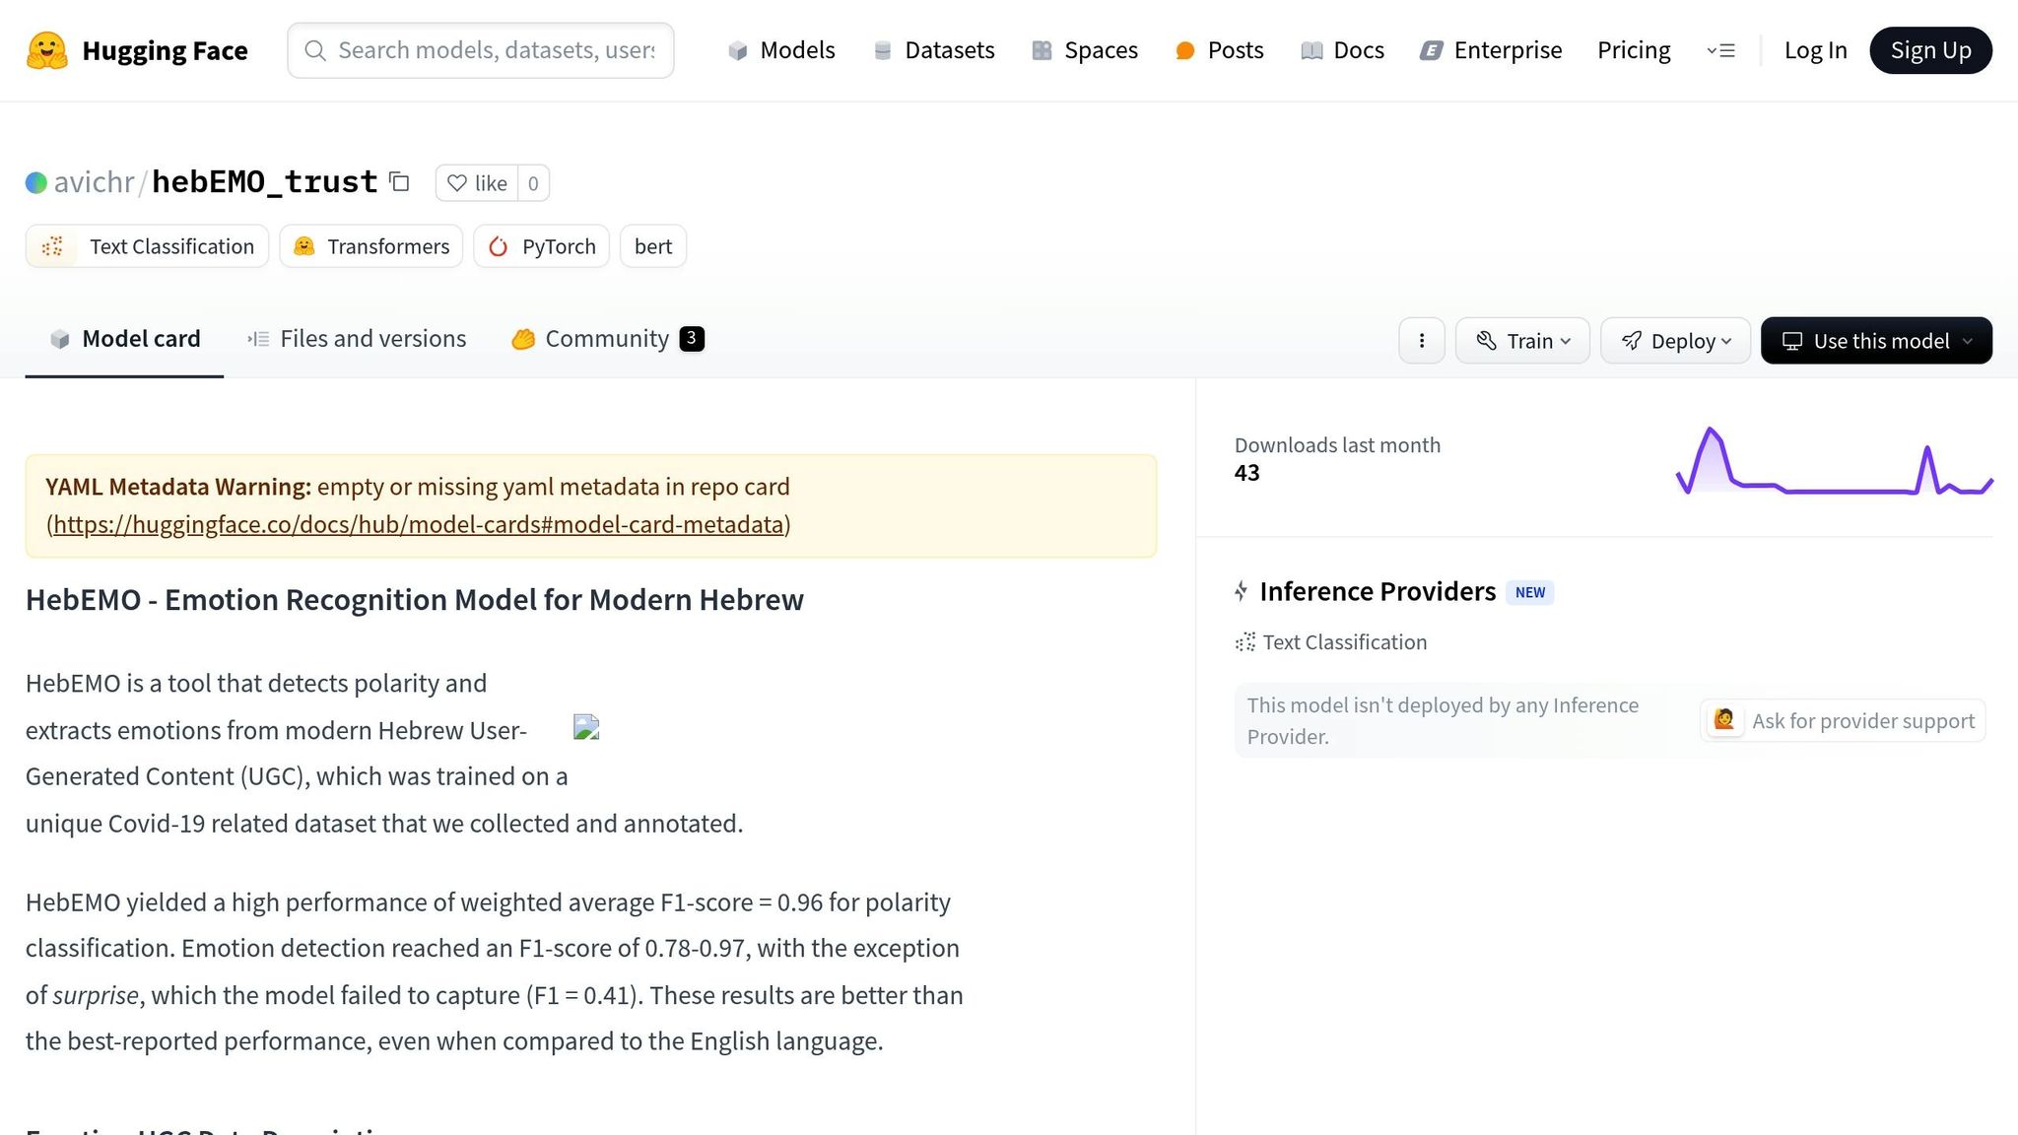Viewport: 2018px width, 1135px height.
Task: Click Log In
Action: coord(1815,50)
